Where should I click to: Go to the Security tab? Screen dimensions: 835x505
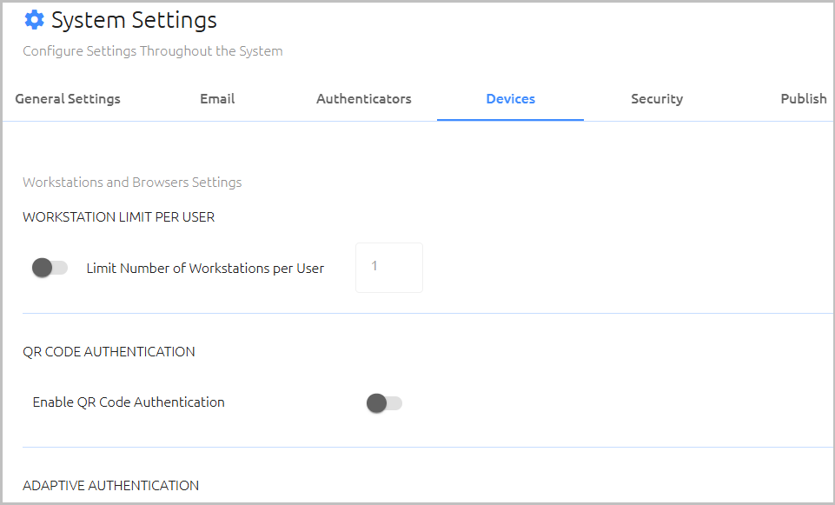657,98
